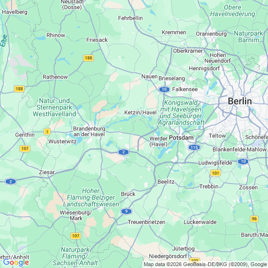Click the A 115 shield below Potsdam
This screenshot has height=268, width=268.
point(194,148)
